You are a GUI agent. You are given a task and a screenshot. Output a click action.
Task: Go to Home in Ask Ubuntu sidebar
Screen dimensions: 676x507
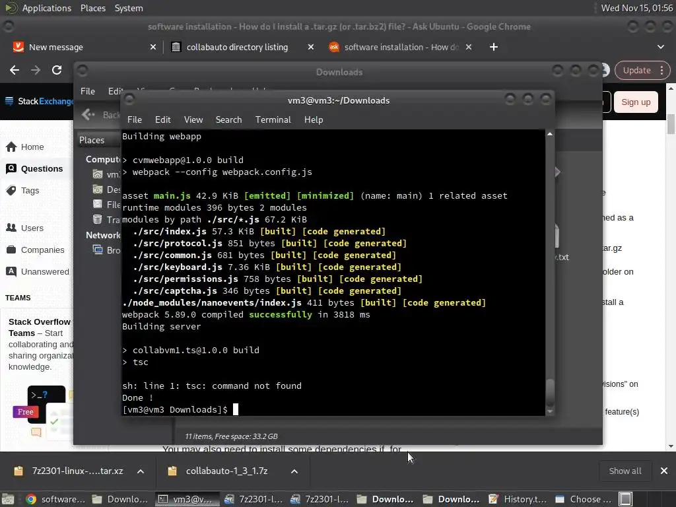pyautogui.click(x=32, y=147)
